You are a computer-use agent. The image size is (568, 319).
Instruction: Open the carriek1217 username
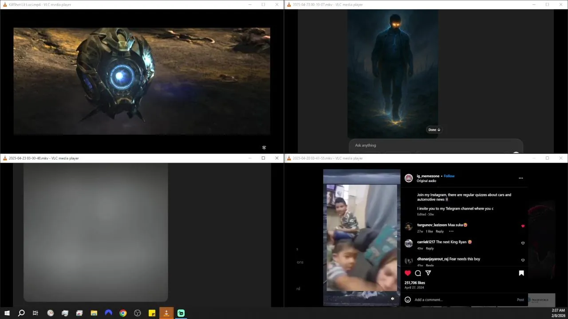426,242
